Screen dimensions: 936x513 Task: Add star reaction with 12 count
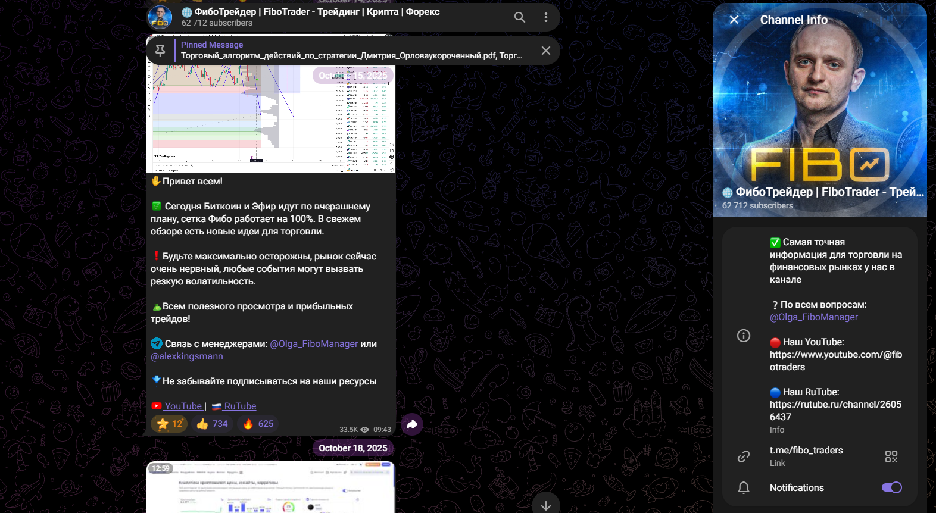170,424
